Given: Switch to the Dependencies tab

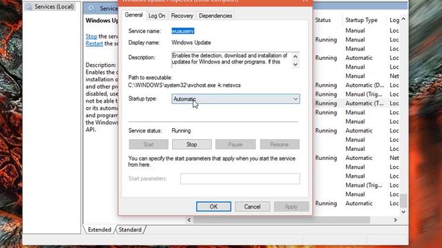Looking at the screenshot, I should coord(215,16).
